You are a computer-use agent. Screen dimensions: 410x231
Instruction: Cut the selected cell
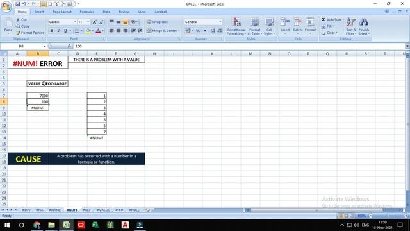point(21,20)
